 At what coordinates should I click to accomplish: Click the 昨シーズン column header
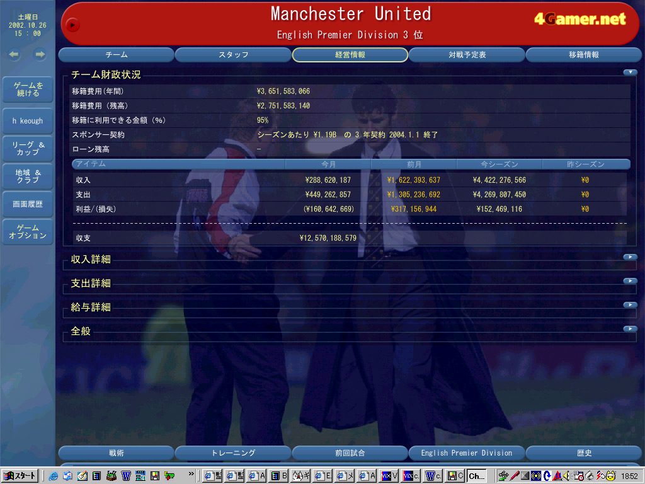coord(586,164)
